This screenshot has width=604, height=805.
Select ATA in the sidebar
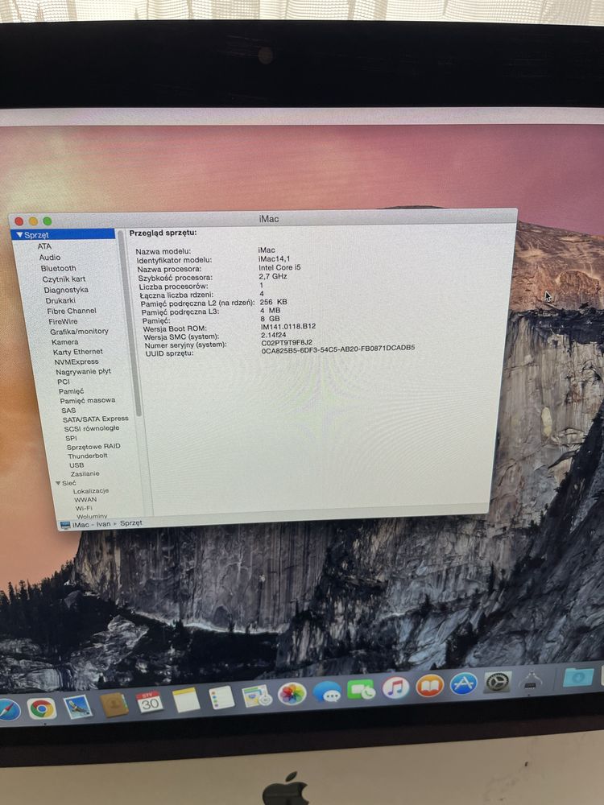pos(44,246)
